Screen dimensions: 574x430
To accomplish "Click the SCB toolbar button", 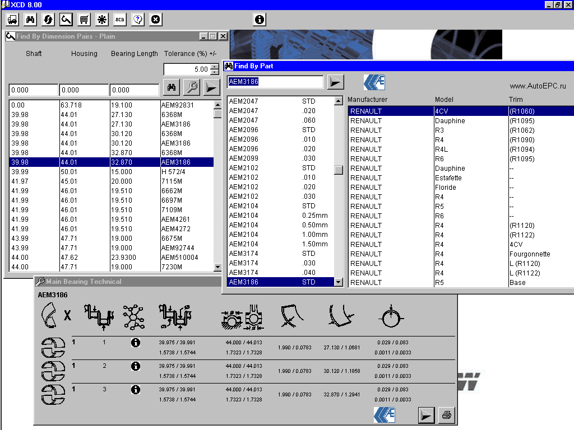I will [x=120, y=20].
